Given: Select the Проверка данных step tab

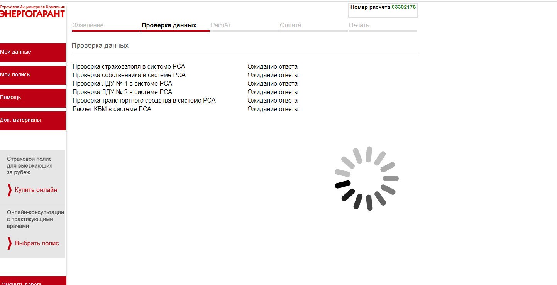Looking at the screenshot, I should [169, 25].
